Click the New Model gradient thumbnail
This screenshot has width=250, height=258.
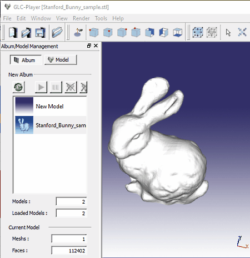24,106
